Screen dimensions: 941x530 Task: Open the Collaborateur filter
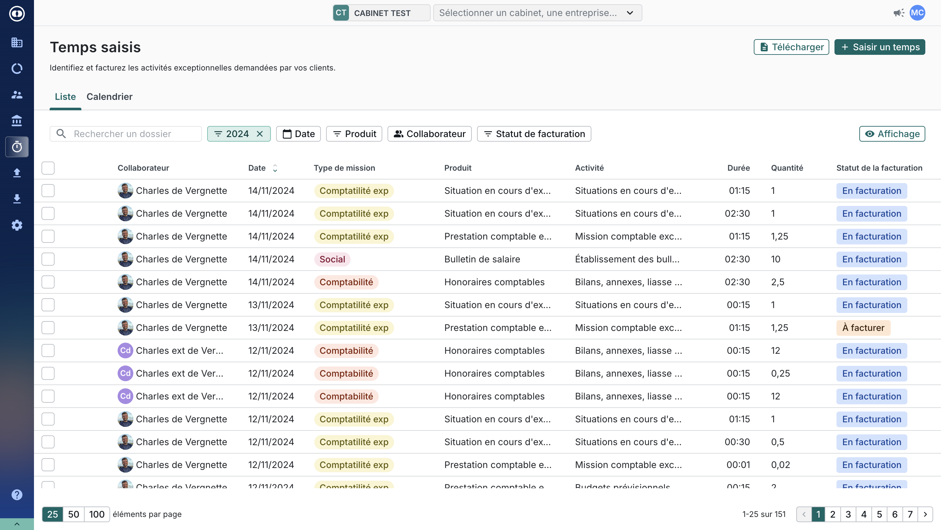(x=430, y=134)
